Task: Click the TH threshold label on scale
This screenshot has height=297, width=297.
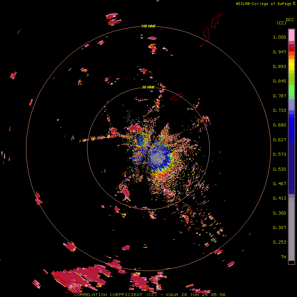Action: (283, 257)
